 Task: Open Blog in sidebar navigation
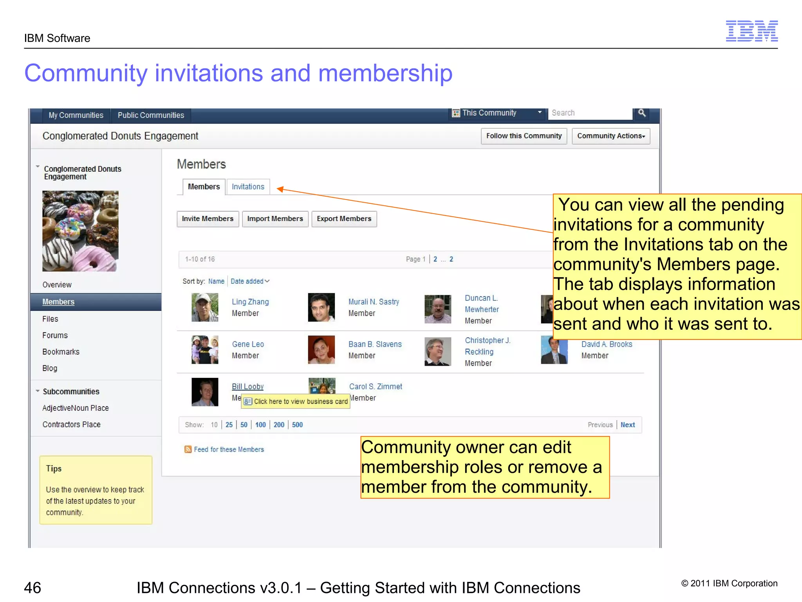[x=50, y=368]
